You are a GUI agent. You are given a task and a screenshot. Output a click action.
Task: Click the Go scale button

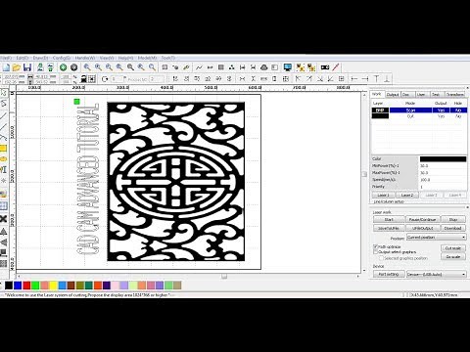pos(453,257)
